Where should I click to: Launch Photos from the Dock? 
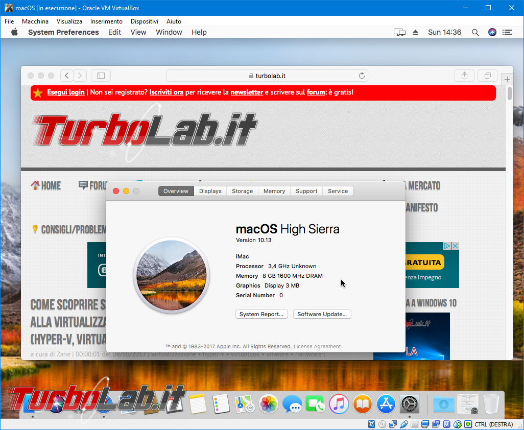coord(268,404)
